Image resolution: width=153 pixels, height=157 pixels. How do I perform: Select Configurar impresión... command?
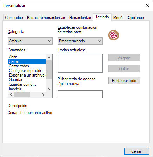(x=27, y=71)
